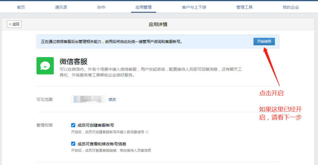Click 修改 link next to 可见范围
The width and height of the screenshot is (318, 165).
(x=112, y=99)
